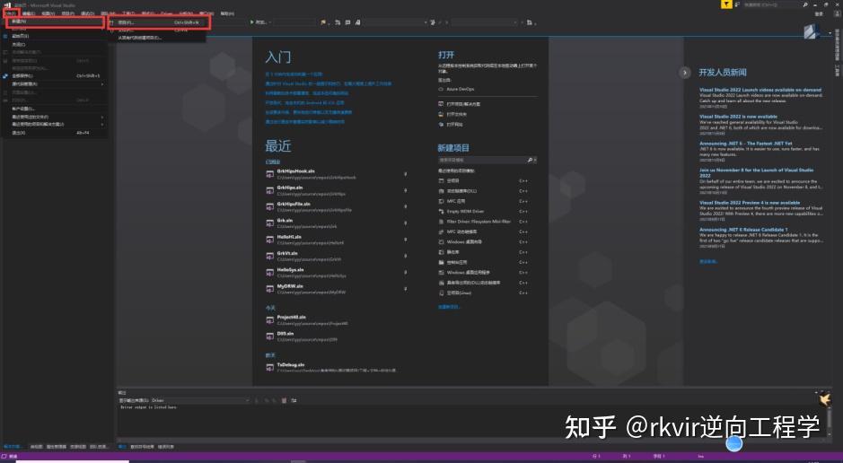843x463 pixels.
Task: Click the green start arrow in the toolbar
Action: tap(252, 22)
